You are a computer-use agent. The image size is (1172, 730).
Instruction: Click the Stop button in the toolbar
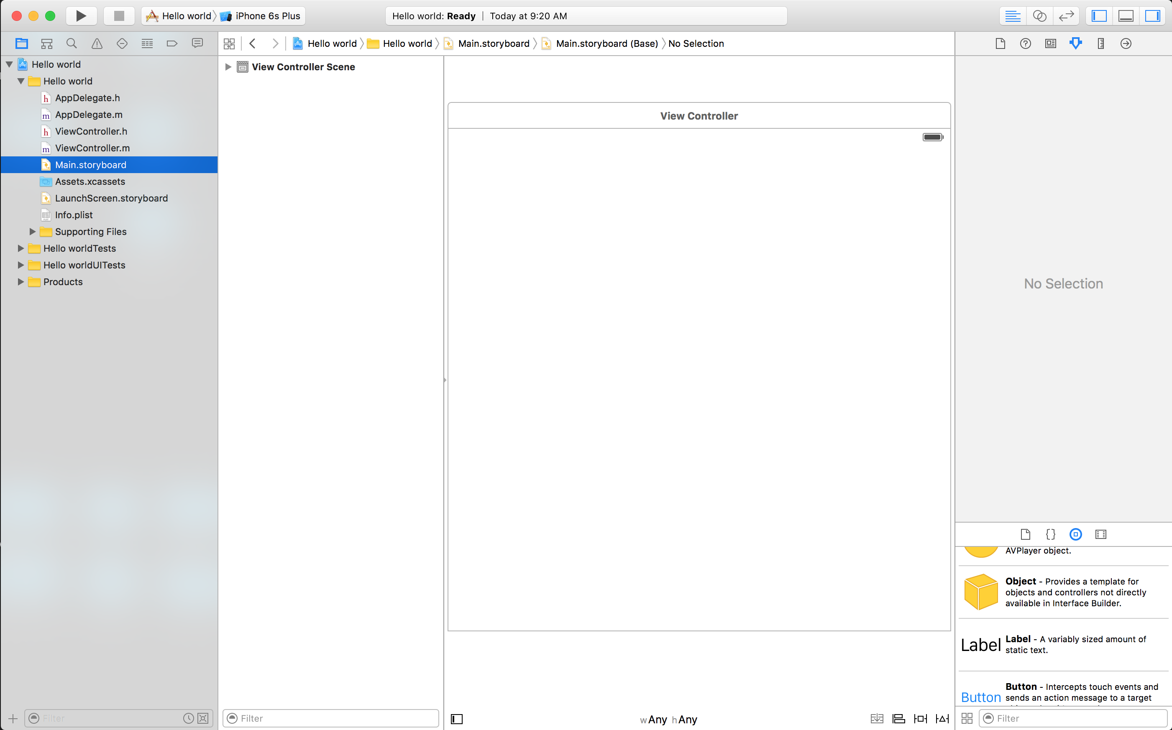(119, 16)
